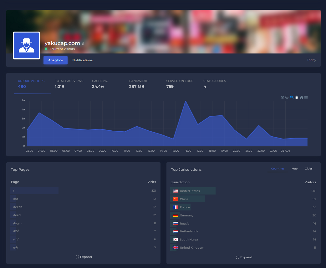
Task: Switch jurisdictions view to Map
Action: click(294, 169)
